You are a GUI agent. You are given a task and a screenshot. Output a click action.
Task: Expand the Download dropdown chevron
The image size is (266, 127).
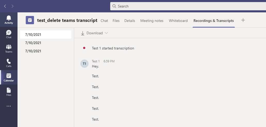pos(106,33)
